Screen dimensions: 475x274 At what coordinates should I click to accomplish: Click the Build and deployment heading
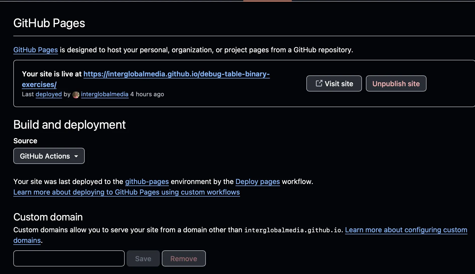coord(69,125)
